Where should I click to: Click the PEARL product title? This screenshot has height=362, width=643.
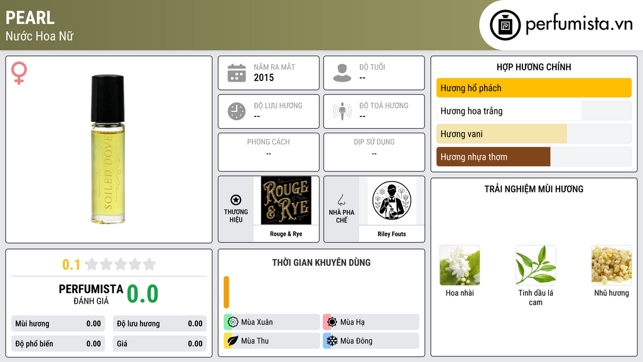(30, 18)
